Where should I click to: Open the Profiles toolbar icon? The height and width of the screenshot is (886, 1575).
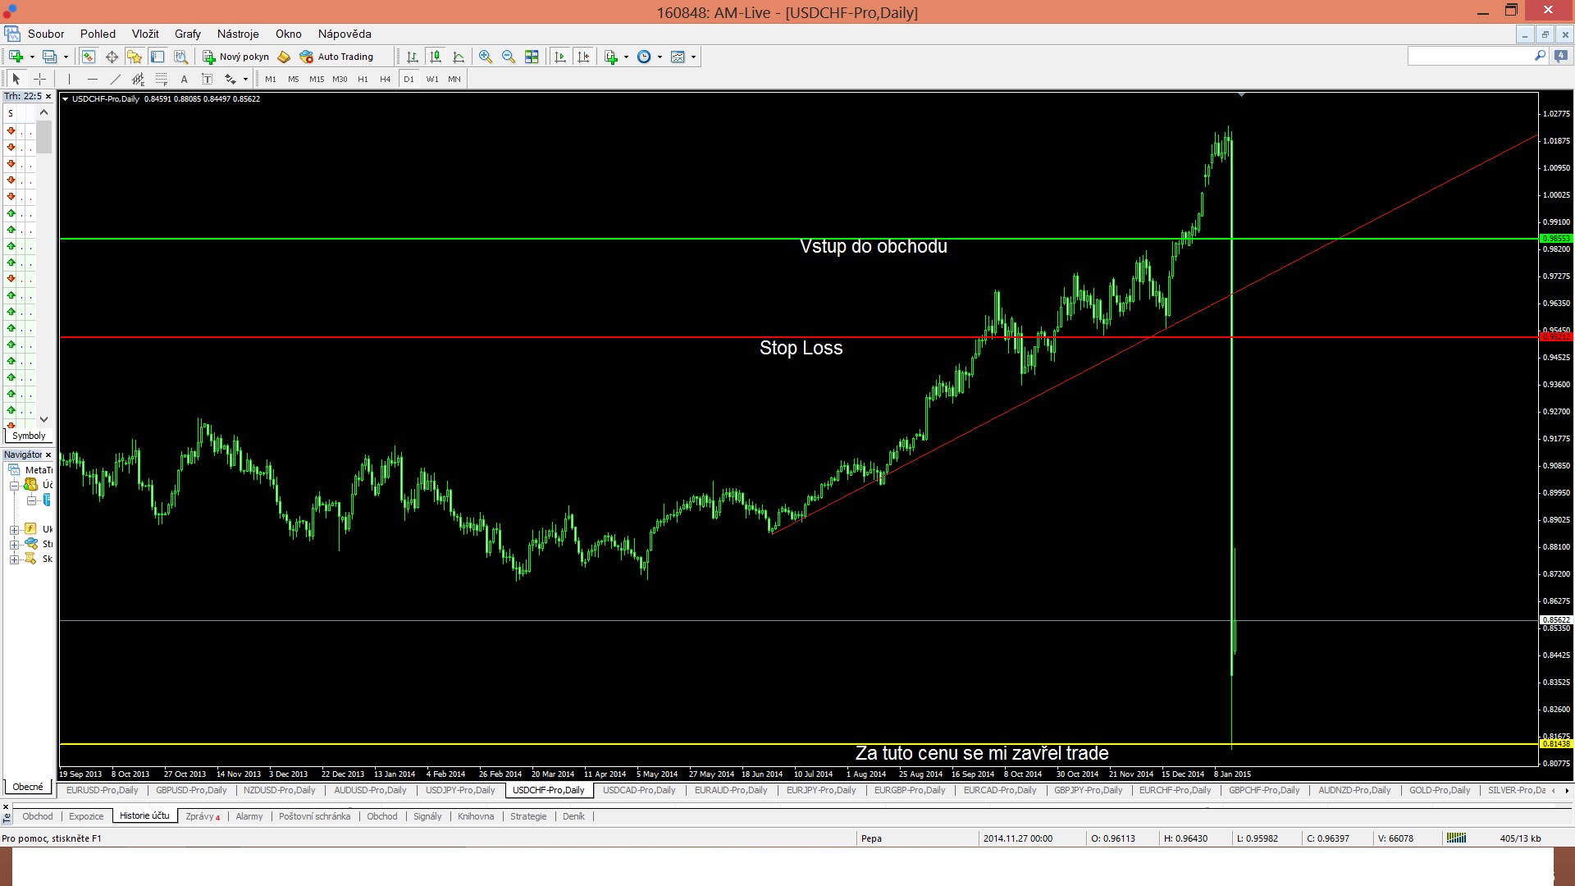(x=49, y=57)
